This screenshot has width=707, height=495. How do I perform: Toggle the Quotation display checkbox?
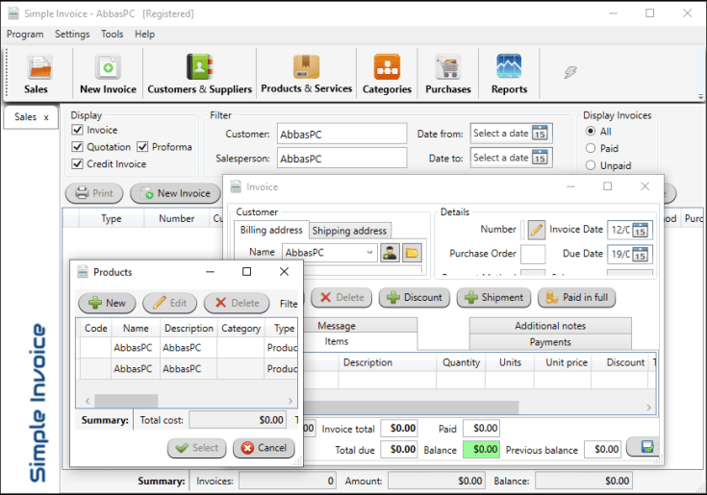tap(78, 147)
